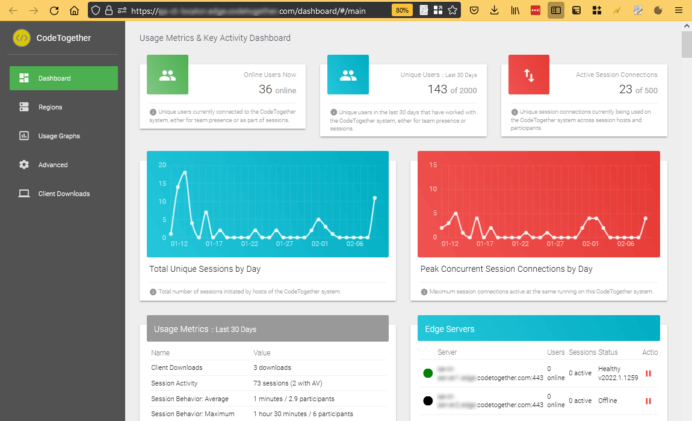Click the '23 of 500' connections value
Image resolution: width=692 pixels, height=421 pixels.
(x=638, y=90)
